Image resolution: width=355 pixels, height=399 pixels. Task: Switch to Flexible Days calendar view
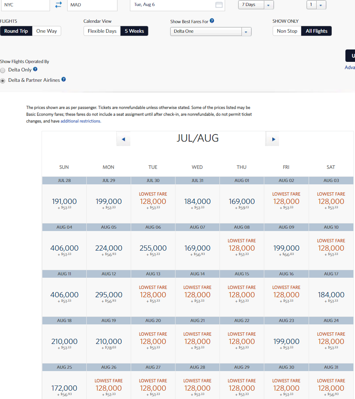(102, 31)
